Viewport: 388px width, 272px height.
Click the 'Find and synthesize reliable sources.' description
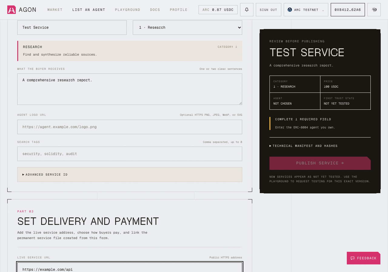60,55
